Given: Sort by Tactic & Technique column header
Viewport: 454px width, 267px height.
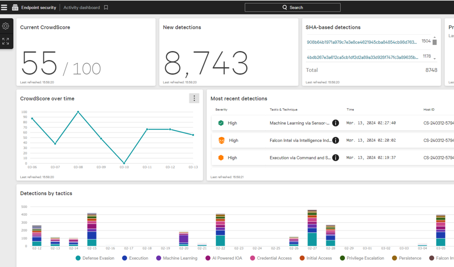Looking at the screenshot, I should 283,110.
